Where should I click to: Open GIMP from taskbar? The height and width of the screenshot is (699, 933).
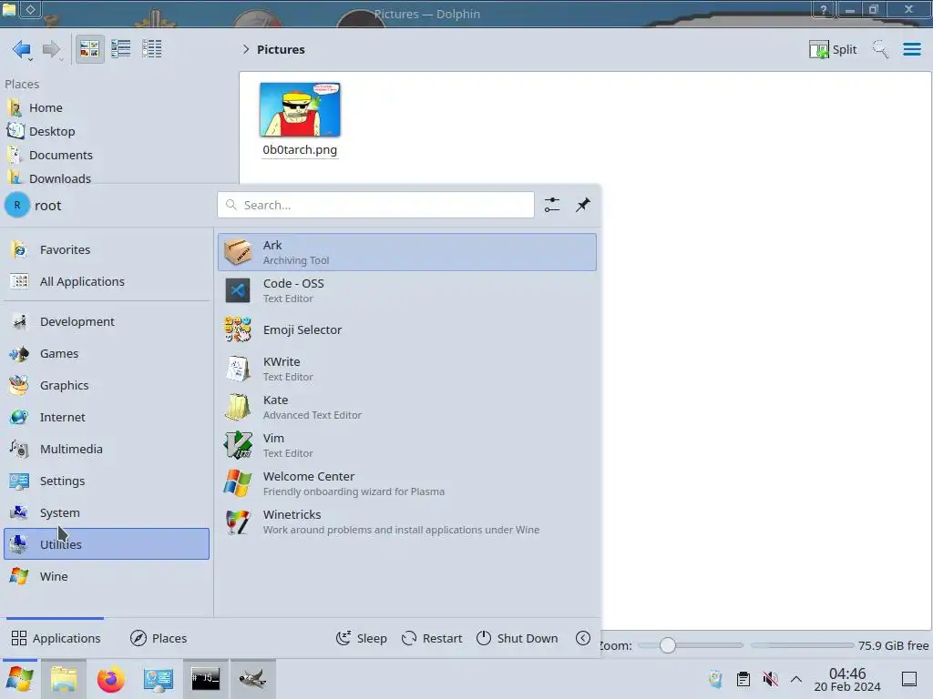point(253,679)
